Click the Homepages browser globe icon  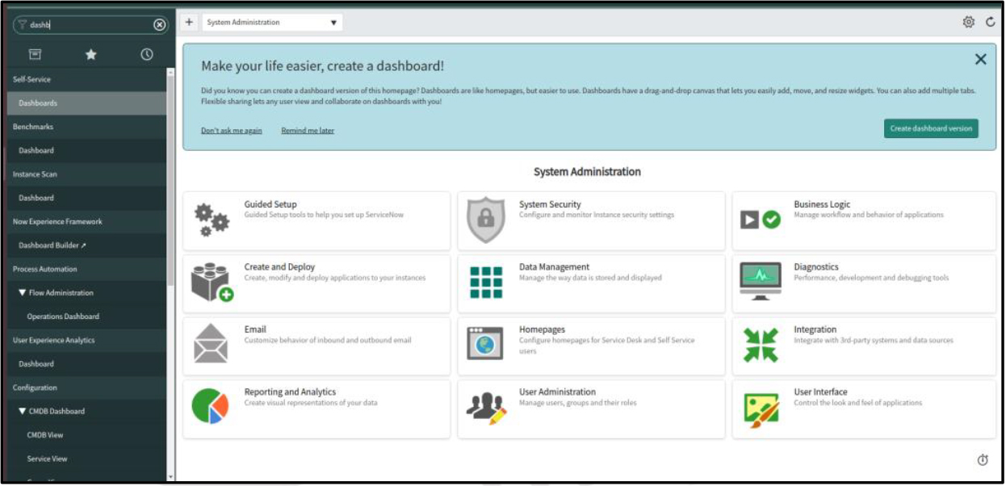(x=485, y=343)
